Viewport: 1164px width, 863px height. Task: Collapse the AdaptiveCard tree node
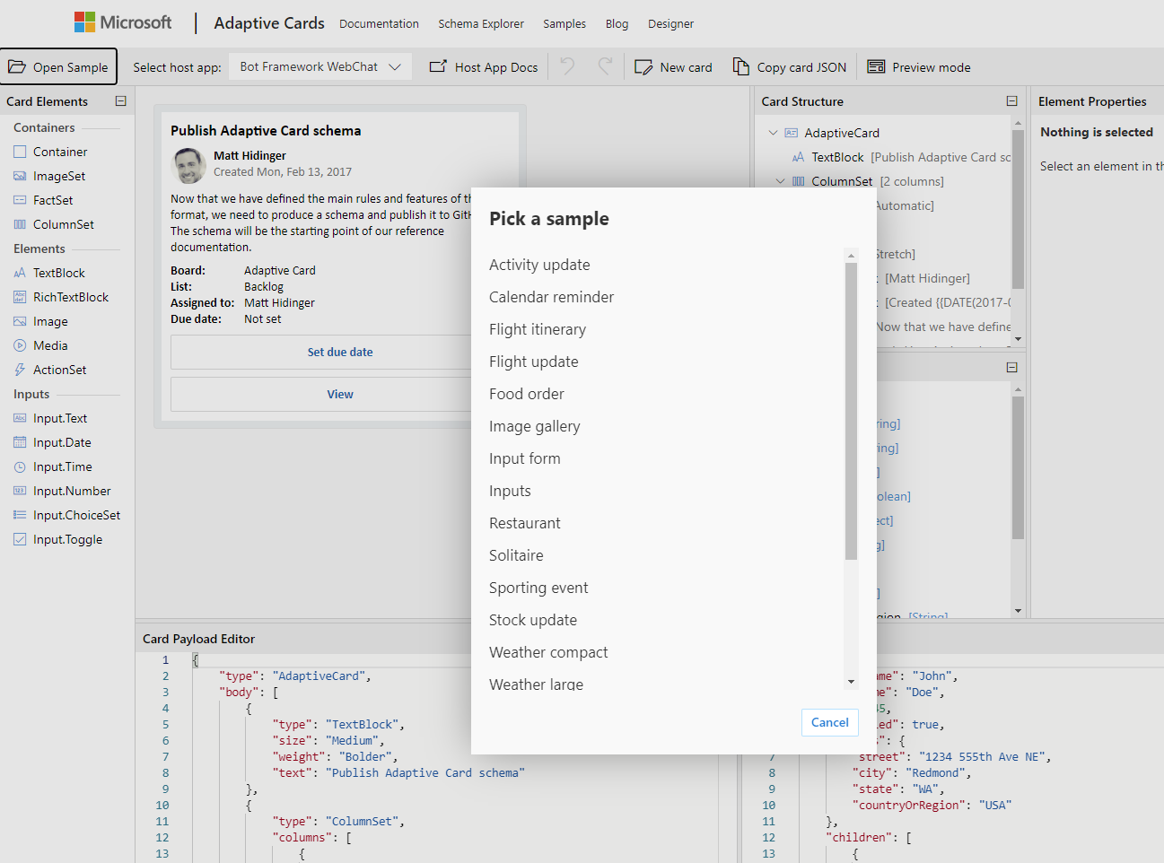(x=773, y=132)
